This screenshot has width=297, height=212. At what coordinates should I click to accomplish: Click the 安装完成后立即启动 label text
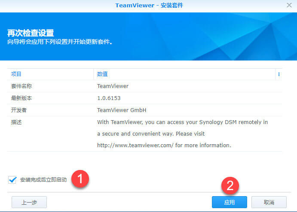point(43,180)
